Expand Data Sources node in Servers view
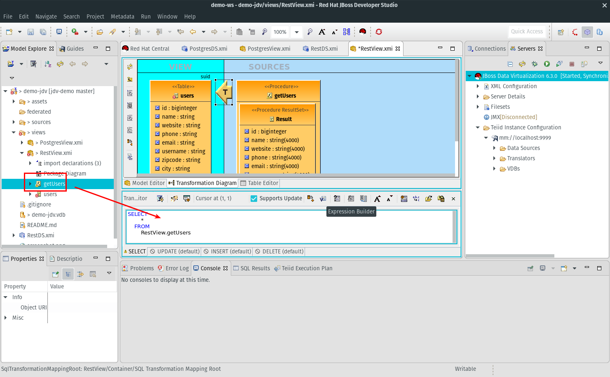The height and width of the screenshot is (377, 610). coord(494,148)
